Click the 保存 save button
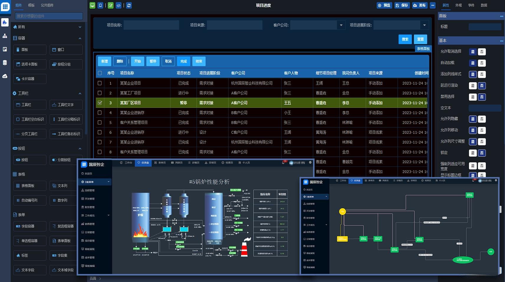The image size is (505, 282). click(402, 5)
